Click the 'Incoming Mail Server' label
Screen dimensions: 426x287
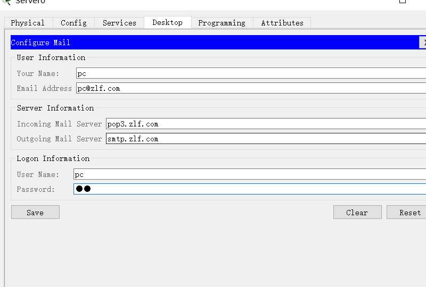(59, 124)
